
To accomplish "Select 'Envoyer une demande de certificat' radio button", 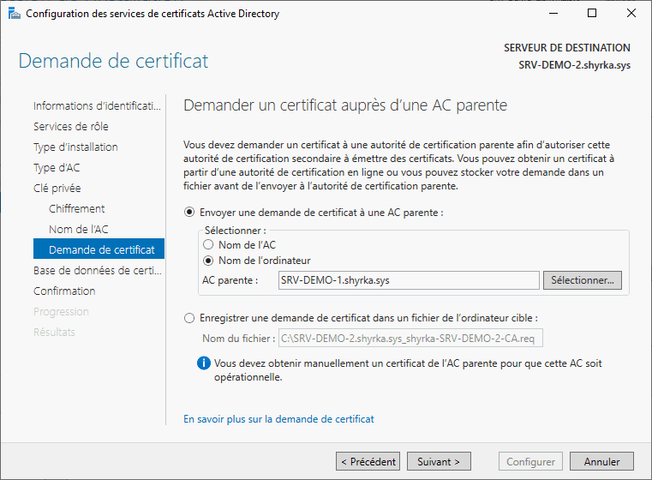I will [190, 213].
